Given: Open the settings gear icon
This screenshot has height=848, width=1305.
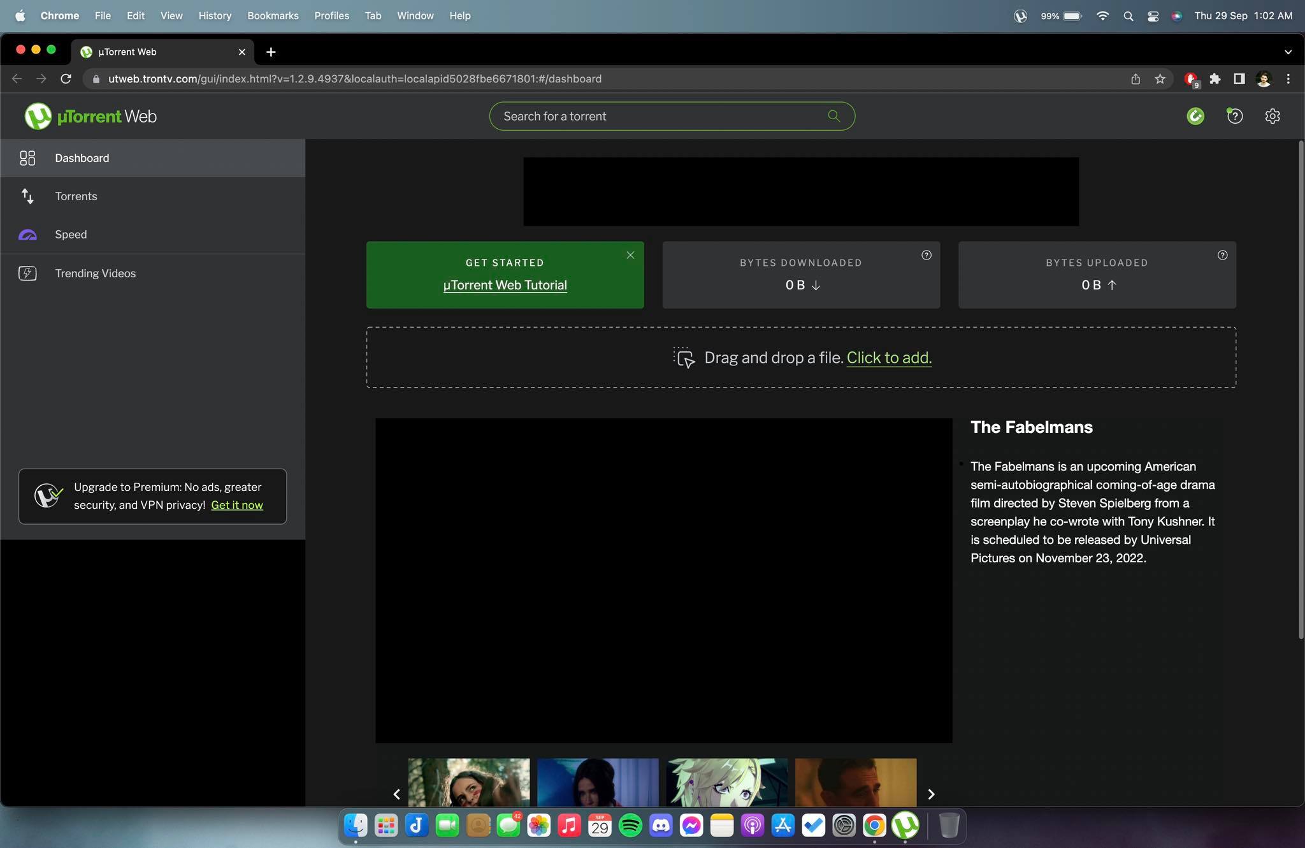Looking at the screenshot, I should [1273, 116].
